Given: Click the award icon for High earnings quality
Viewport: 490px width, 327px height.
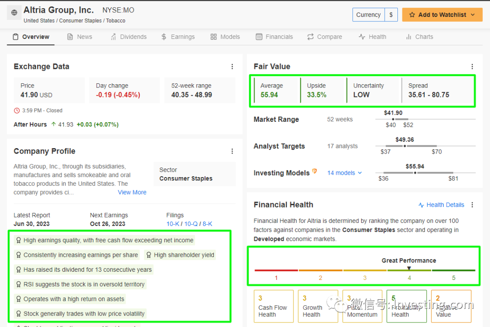Looking at the screenshot, I should (x=19, y=240).
